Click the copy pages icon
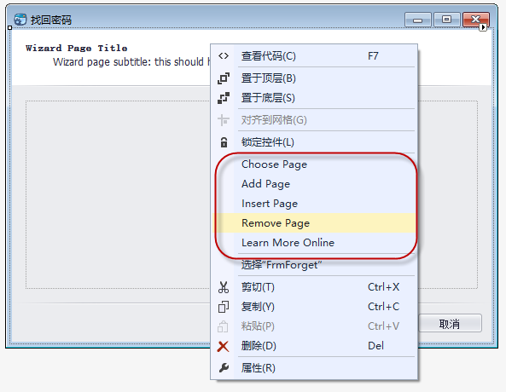The width and height of the screenshot is (506, 392). [x=224, y=307]
